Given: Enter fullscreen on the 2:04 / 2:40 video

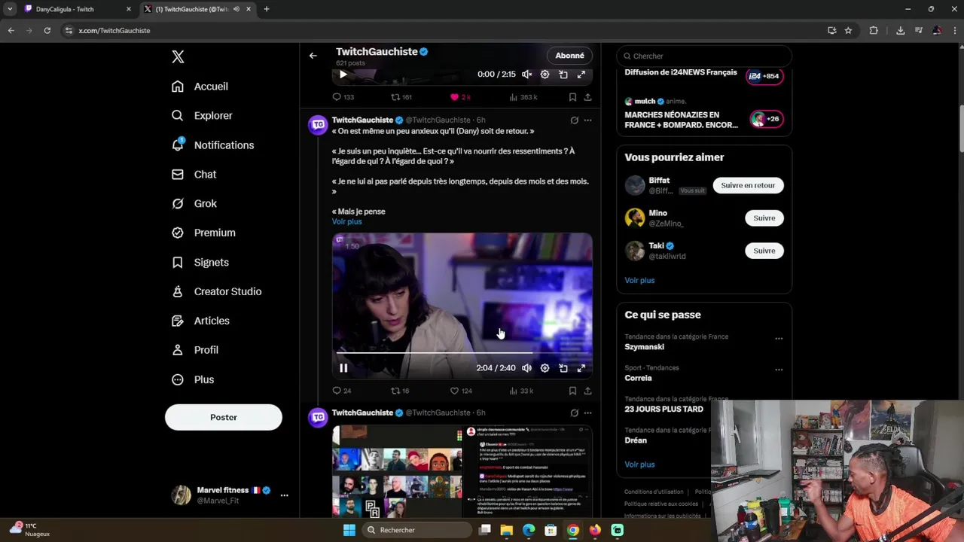Looking at the screenshot, I should tap(581, 368).
